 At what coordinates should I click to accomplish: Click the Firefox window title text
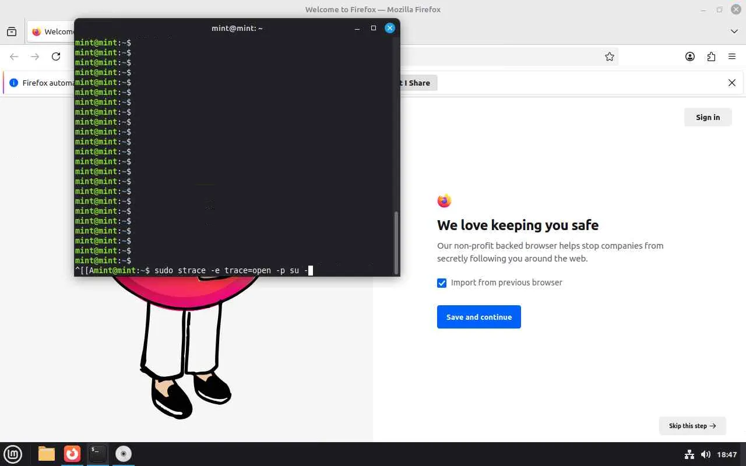click(373, 9)
